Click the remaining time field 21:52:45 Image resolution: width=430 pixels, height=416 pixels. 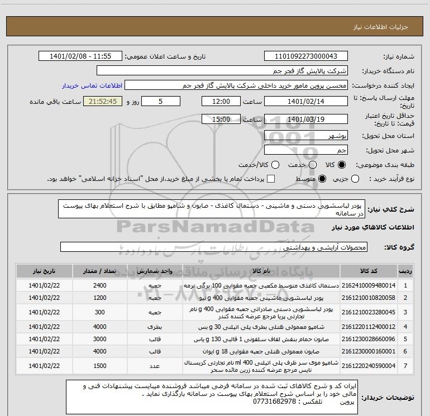103,101
